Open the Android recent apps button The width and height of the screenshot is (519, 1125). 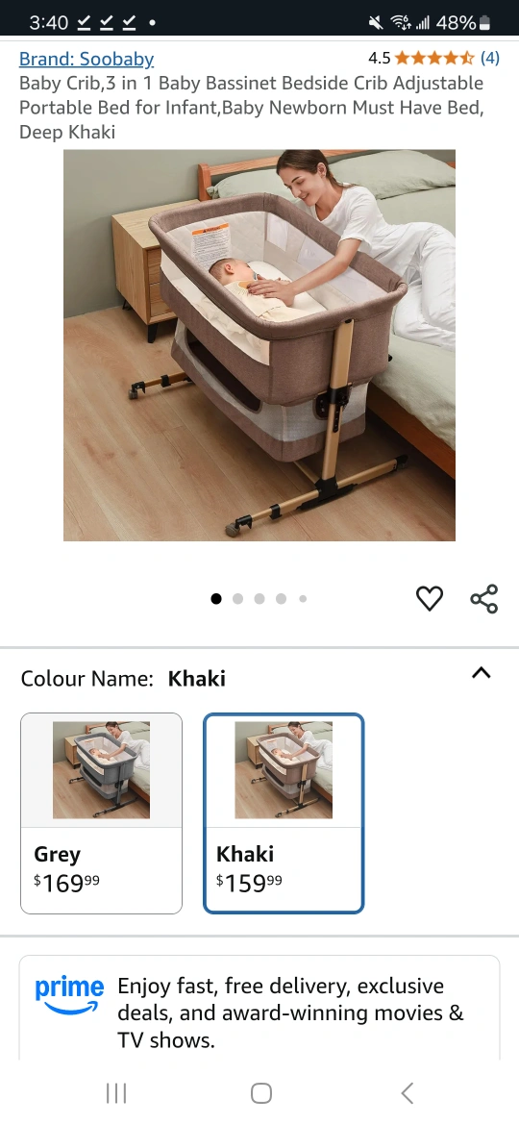click(x=116, y=1092)
